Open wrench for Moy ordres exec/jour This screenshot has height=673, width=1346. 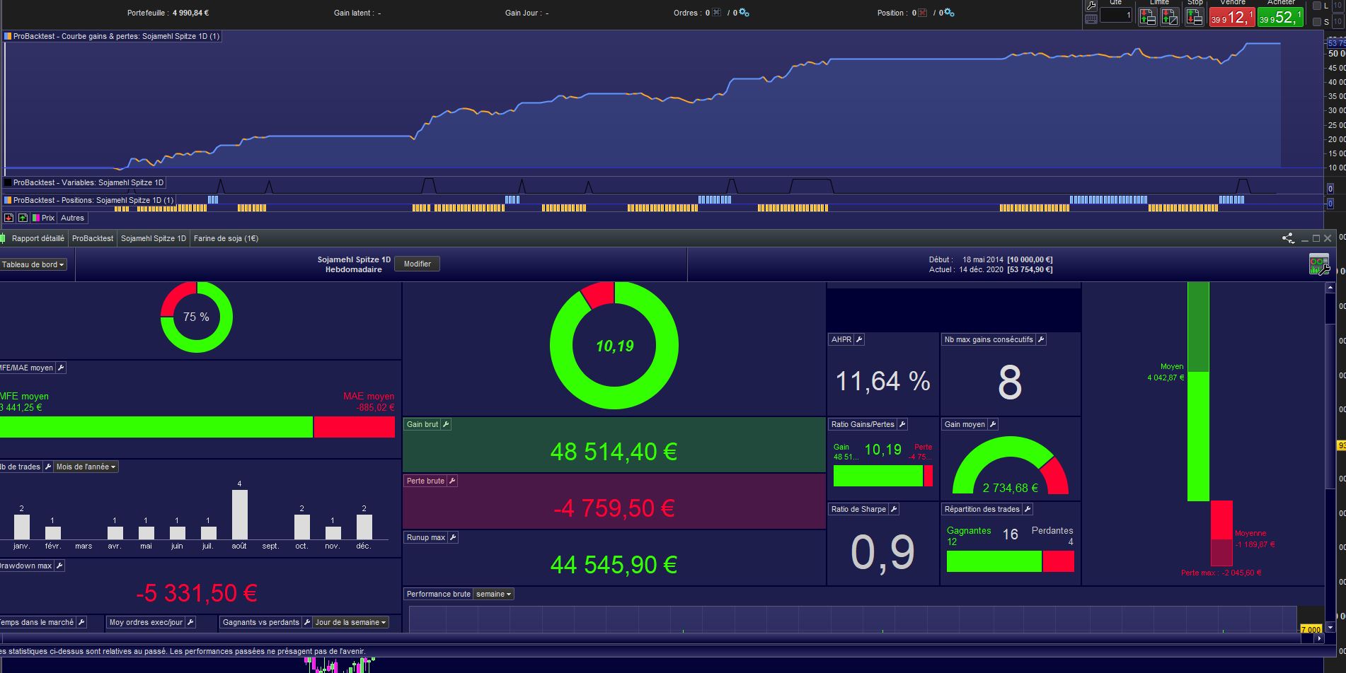coord(190,622)
